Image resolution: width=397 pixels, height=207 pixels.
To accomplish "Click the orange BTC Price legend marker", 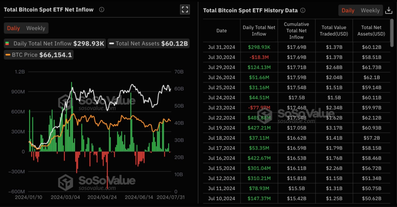I will tap(8, 55).
